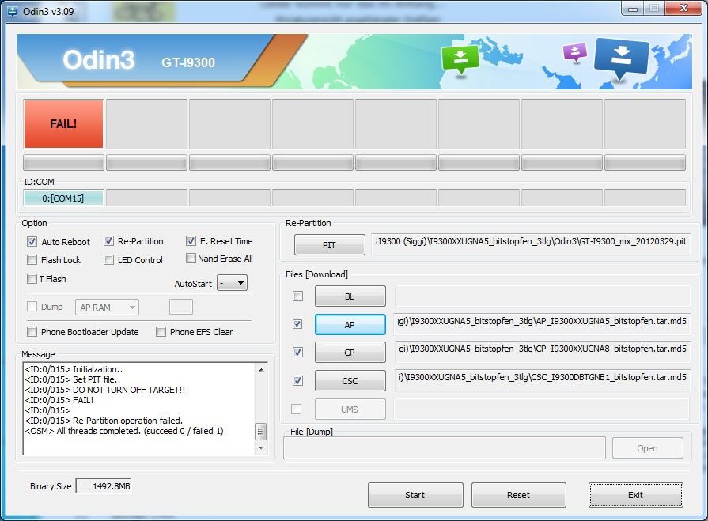This screenshot has height=521, width=708.
Task: Click the message log scrollbar thumb
Action: coord(260,432)
